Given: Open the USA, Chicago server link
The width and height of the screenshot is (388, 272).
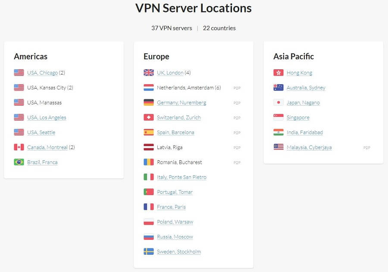Looking at the screenshot, I should pyautogui.click(x=42, y=73).
